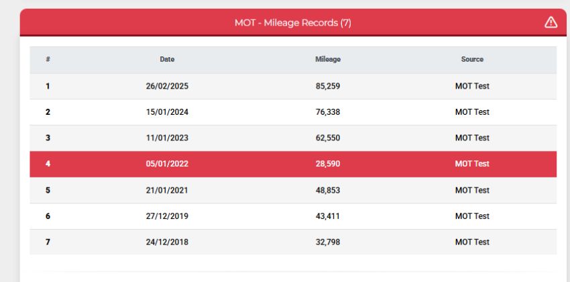
Task: Select the Mileage column header
Action: click(x=328, y=59)
